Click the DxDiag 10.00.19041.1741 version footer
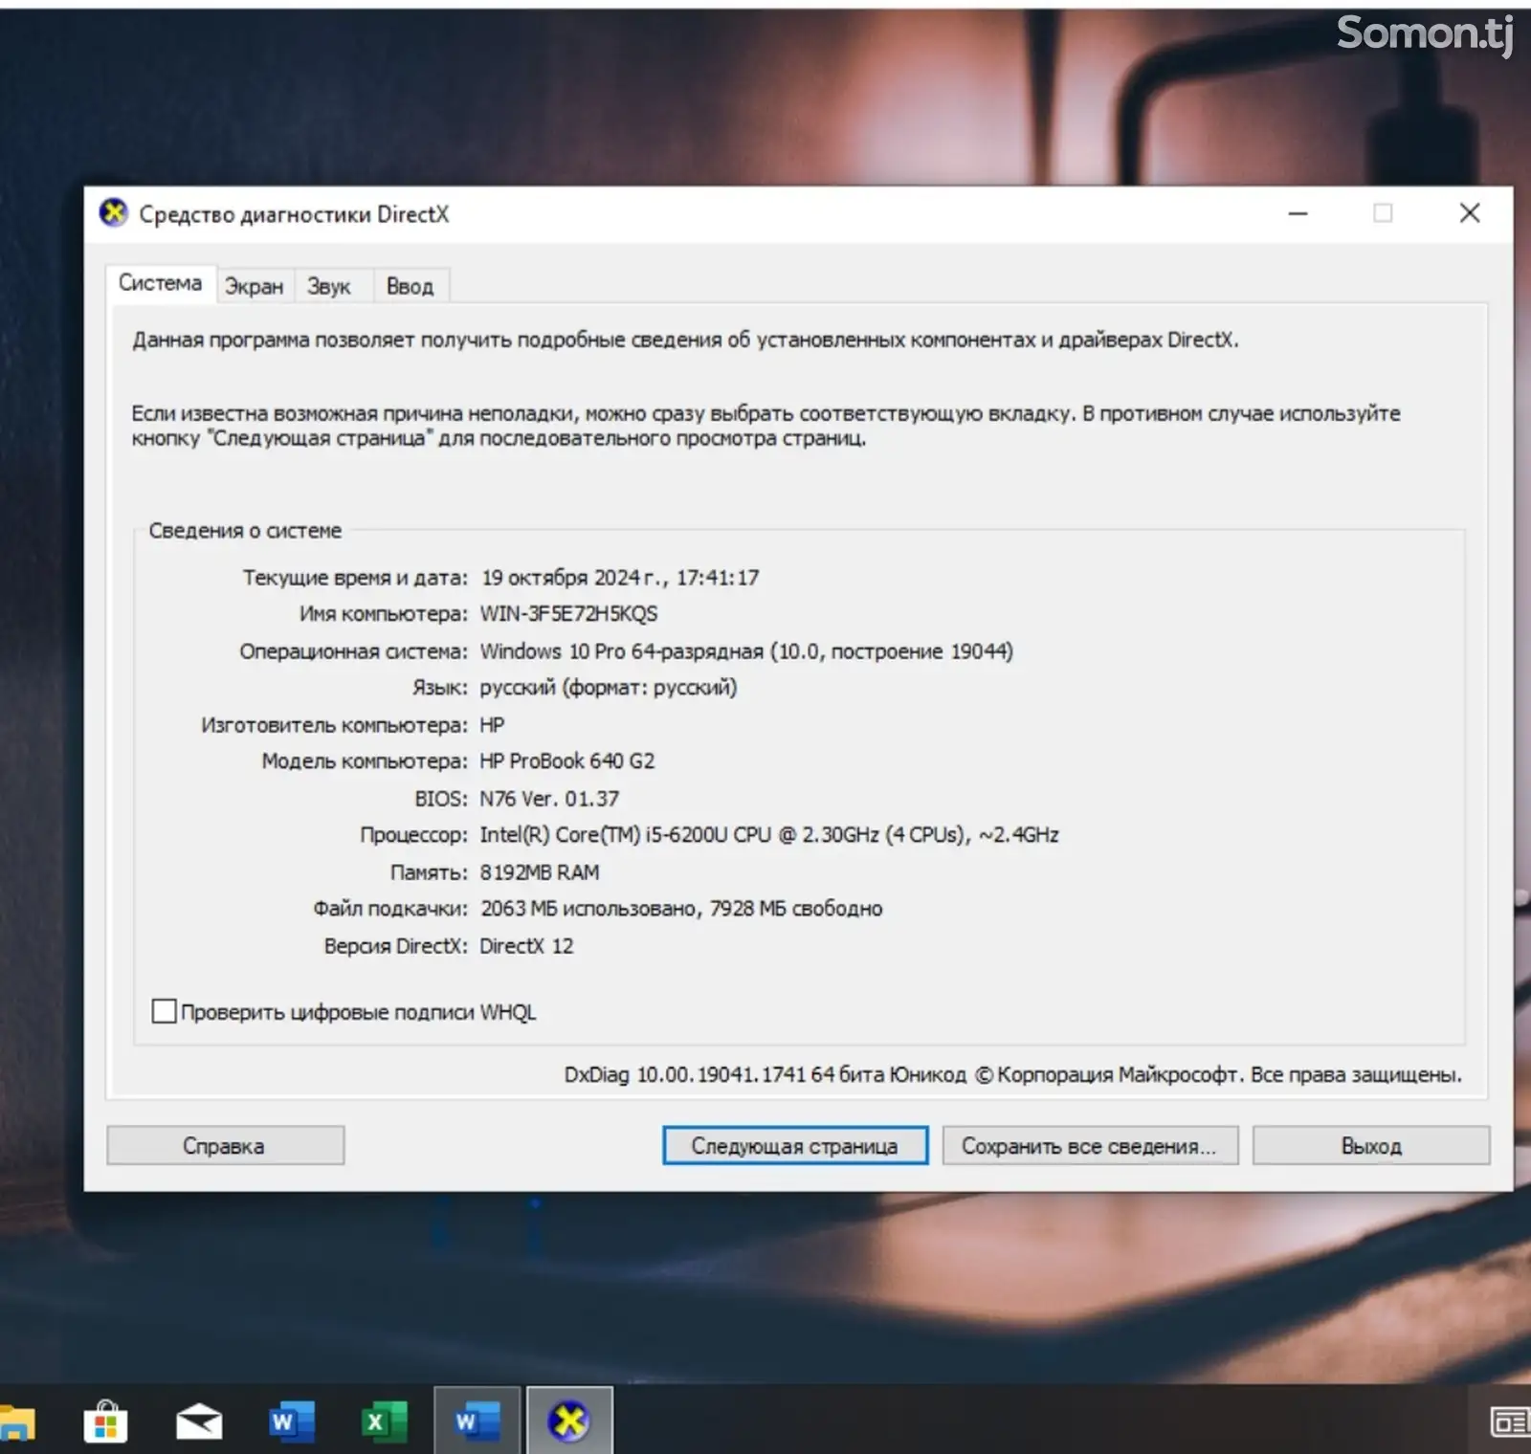This screenshot has width=1531, height=1454. 1012,1075
